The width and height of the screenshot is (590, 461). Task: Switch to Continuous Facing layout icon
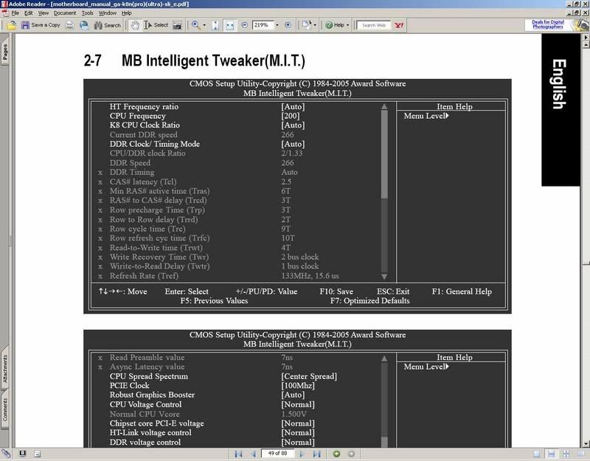pyautogui.click(x=566, y=454)
